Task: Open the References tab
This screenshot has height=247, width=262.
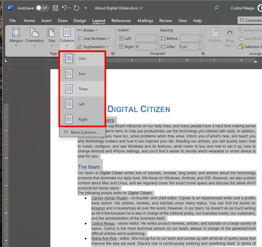Action: pyautogui.click(x=121, y=21)
